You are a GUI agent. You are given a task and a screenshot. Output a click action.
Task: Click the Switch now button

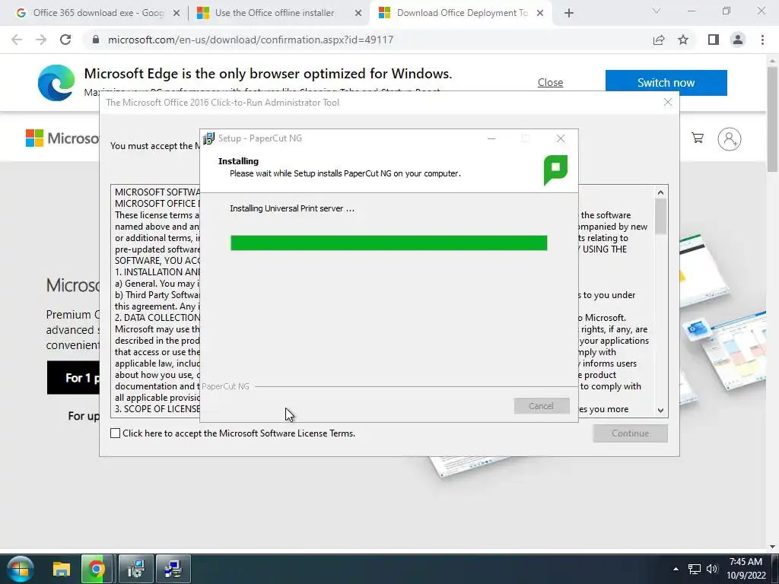pos(666,82)
